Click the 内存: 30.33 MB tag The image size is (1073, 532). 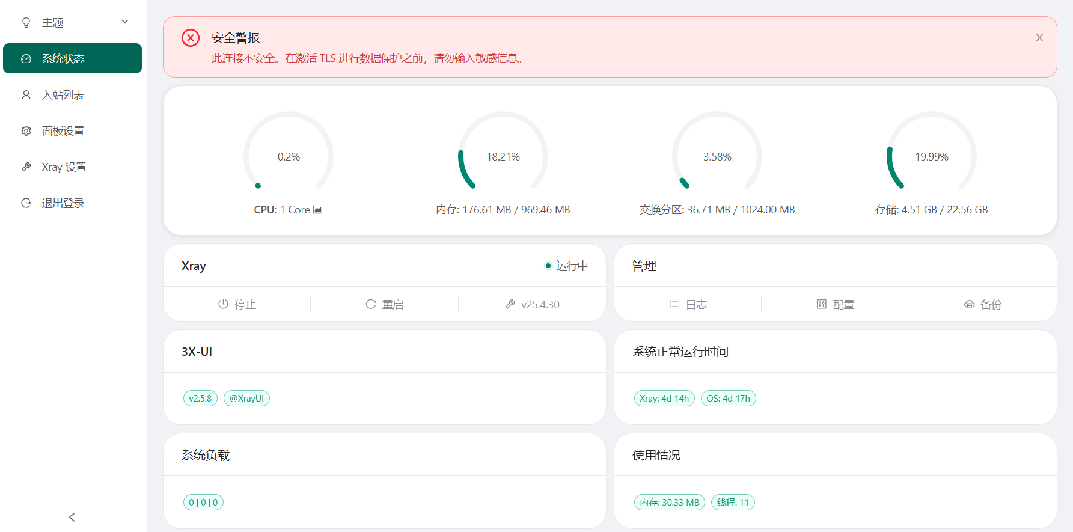669,502
